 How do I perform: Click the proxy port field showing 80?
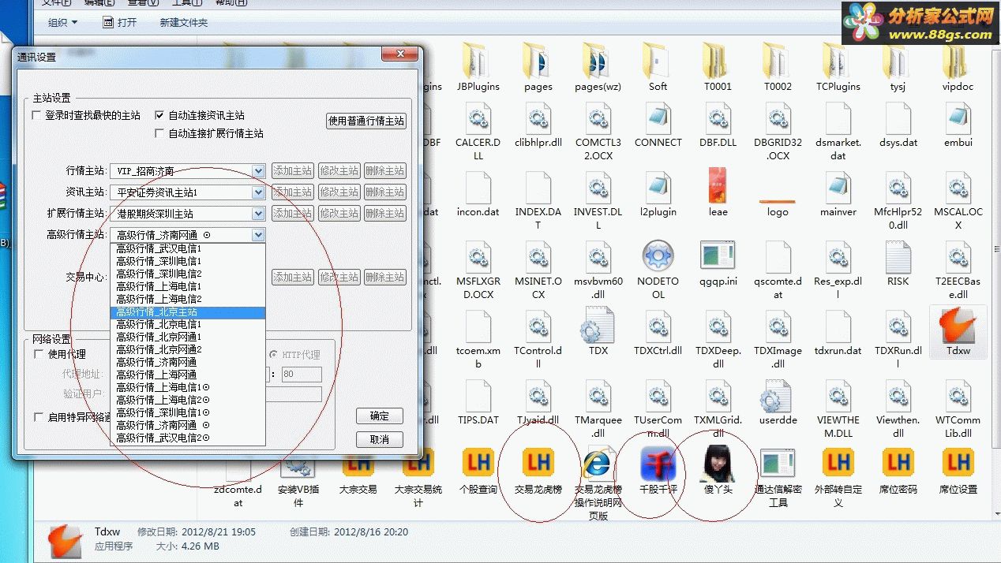coord(301,375)
